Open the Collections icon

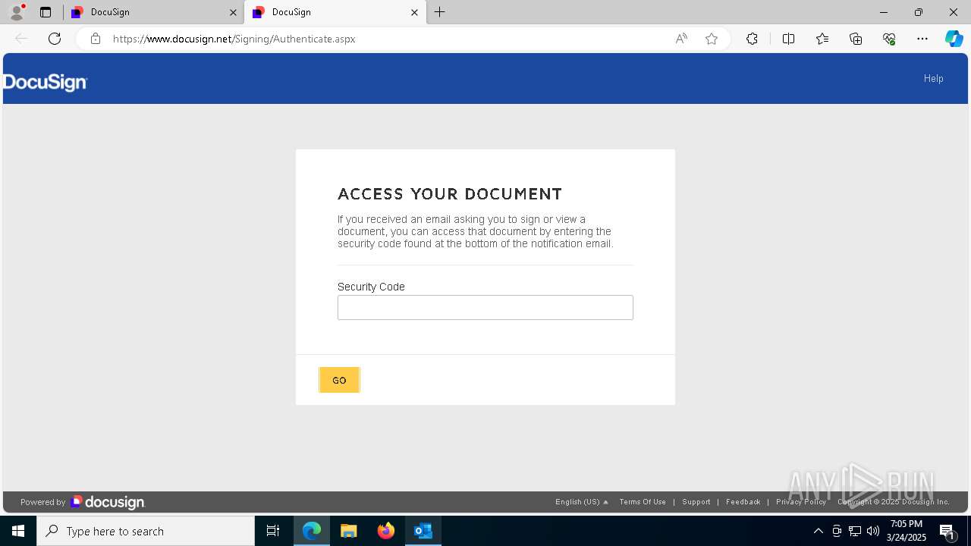click(x=856, y=39)
